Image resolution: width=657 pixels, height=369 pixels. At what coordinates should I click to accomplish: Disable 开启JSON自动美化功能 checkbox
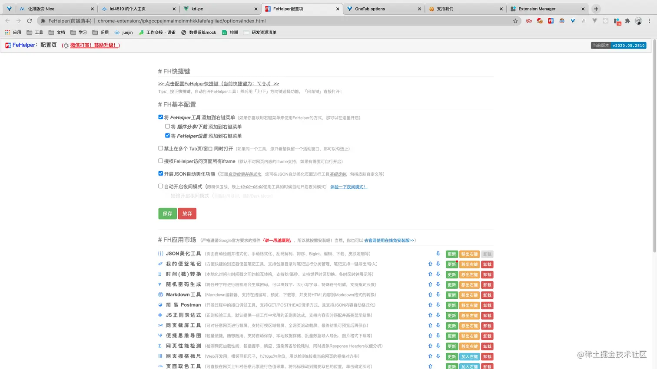coord(161,173)
